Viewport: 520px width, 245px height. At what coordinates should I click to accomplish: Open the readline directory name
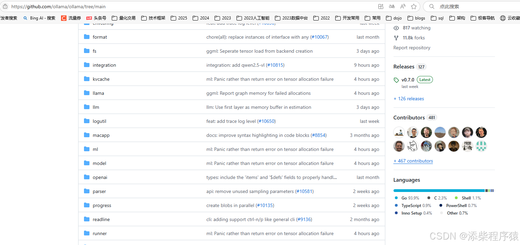[x=101, y=219]
